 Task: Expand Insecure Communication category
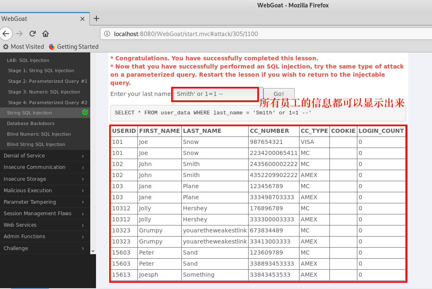click(45, 167)
